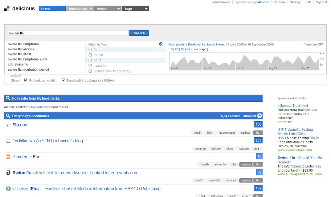
Task: Select suggestion swine flu incubation period
Action: pos(29,69)
